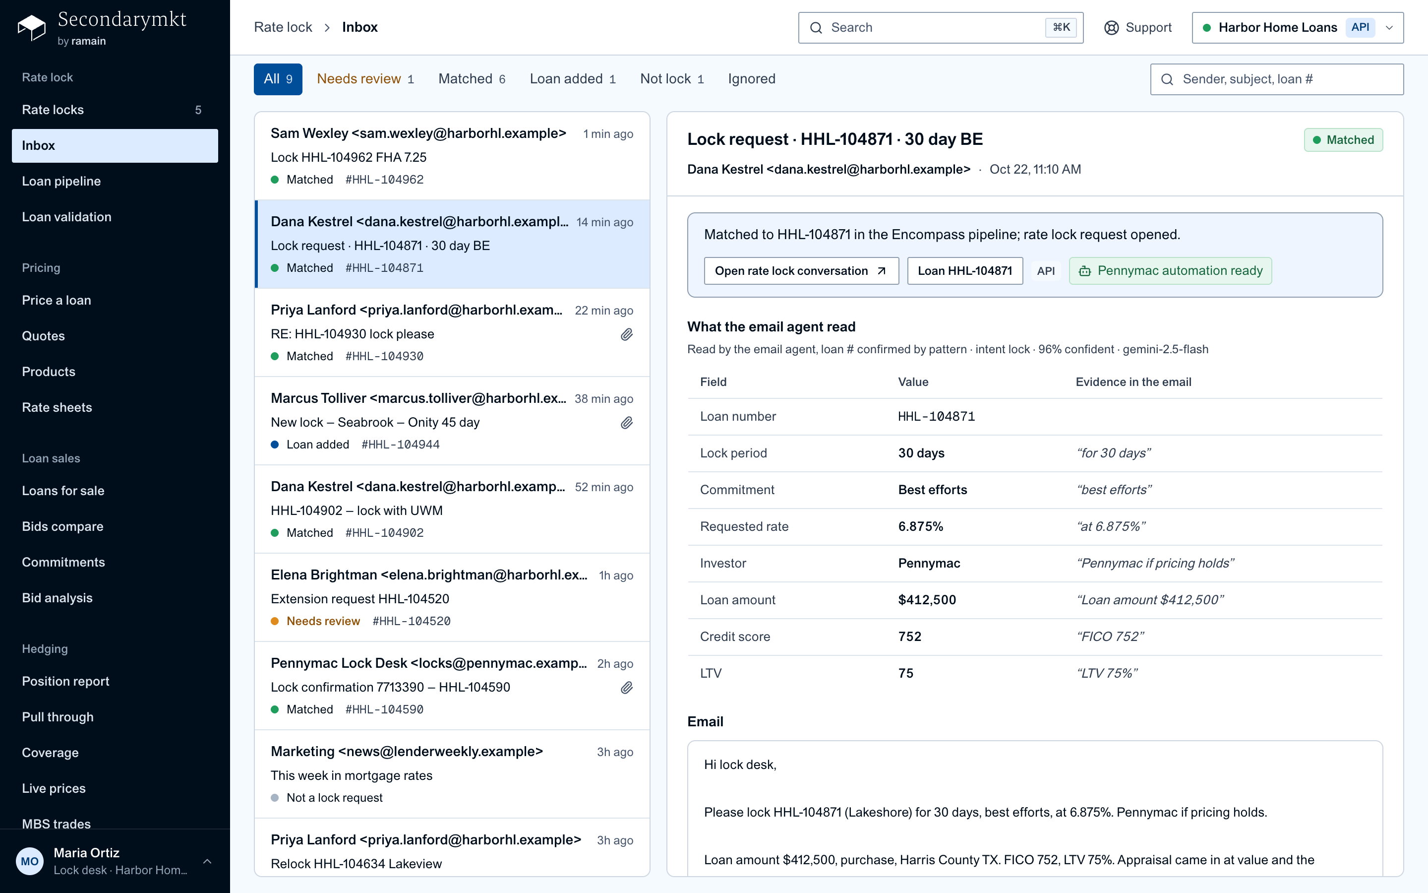Click the green status dot by Harbor Home Loans
This screenshot has width=1428, height=893.
(1207, 28)
